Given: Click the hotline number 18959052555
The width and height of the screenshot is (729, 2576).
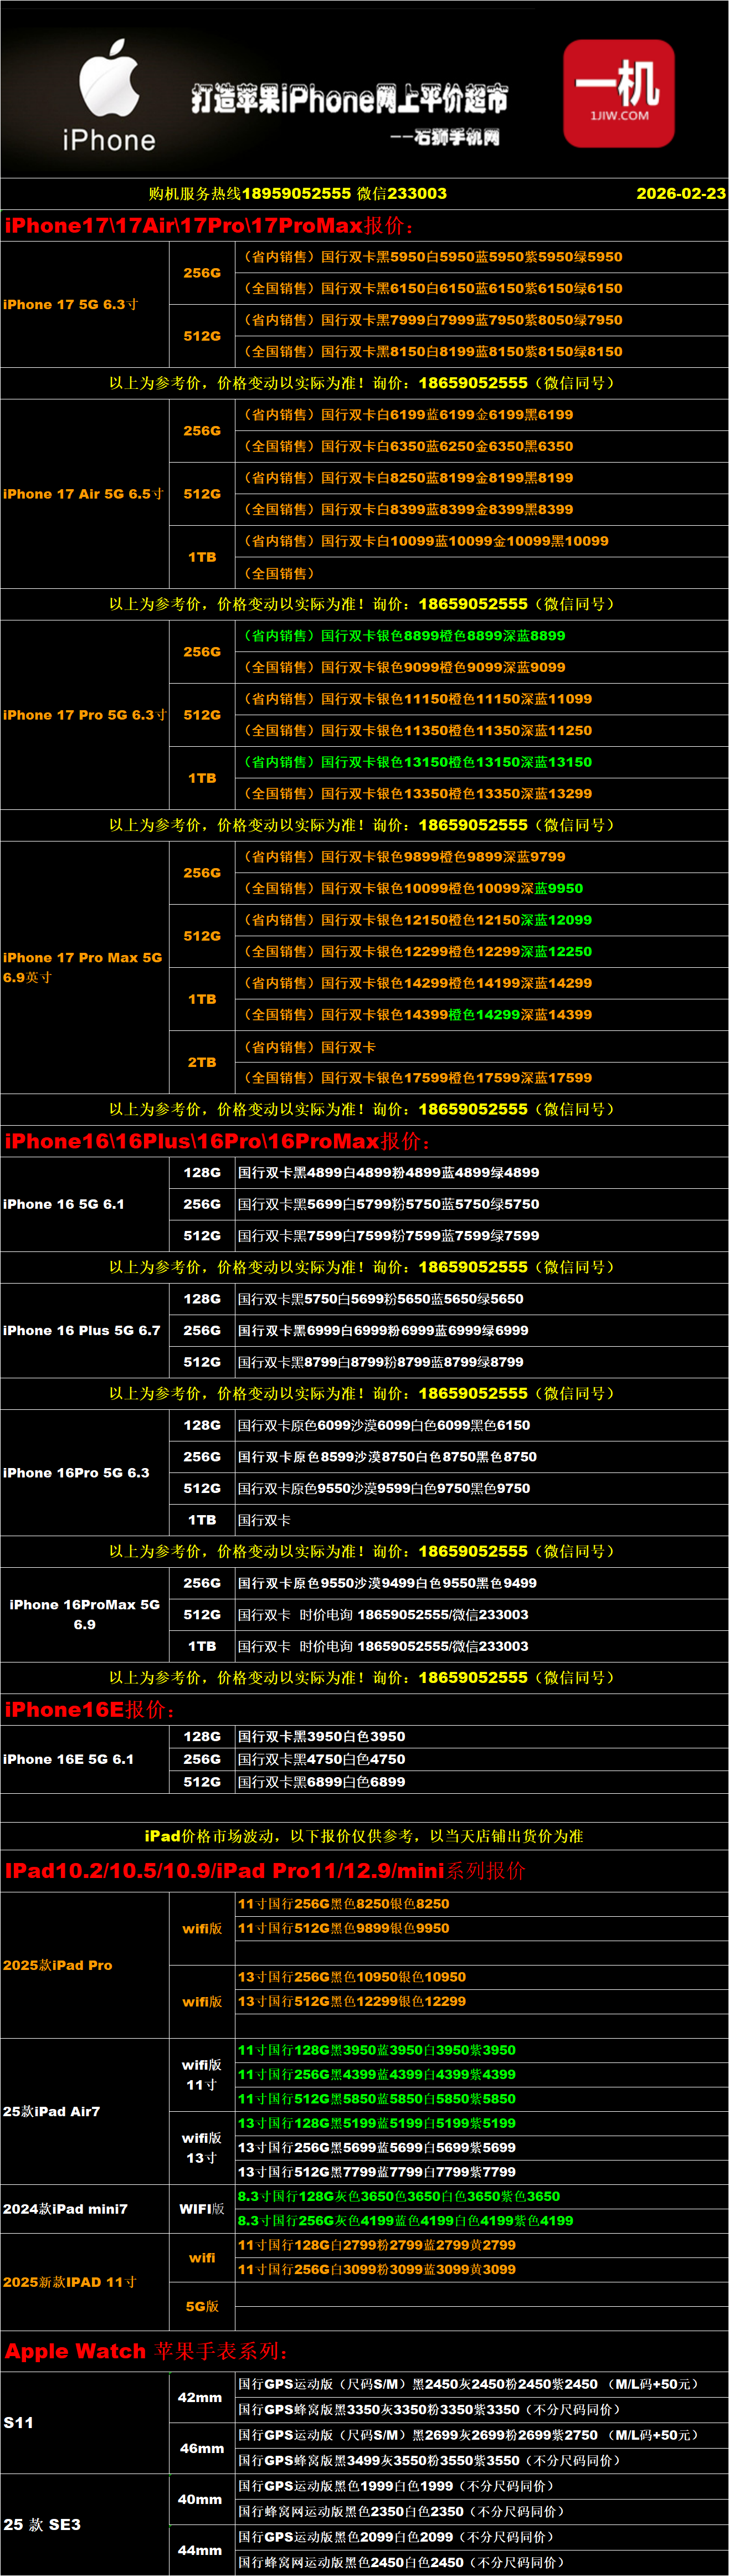Looking at the screenshot, I should pyautogui.click(x=296, y=194).
